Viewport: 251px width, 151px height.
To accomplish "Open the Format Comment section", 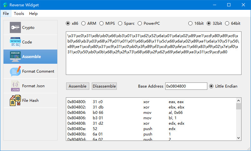I will tap(30, 71).
